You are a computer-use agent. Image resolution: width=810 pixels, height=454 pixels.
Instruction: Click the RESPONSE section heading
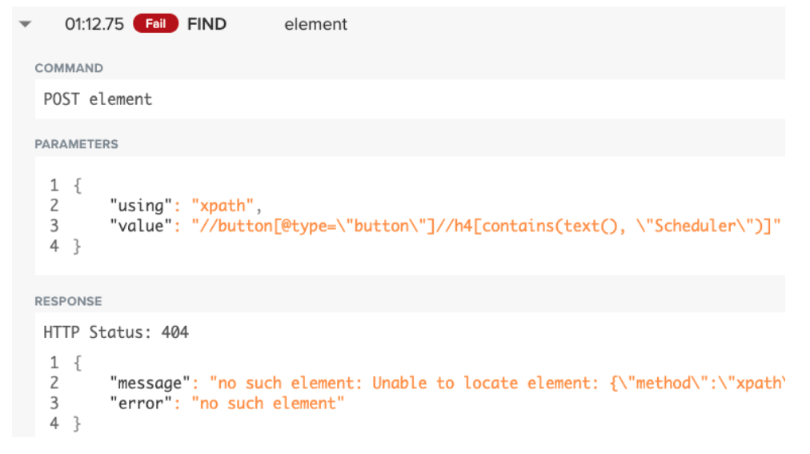tap(68, 301)
